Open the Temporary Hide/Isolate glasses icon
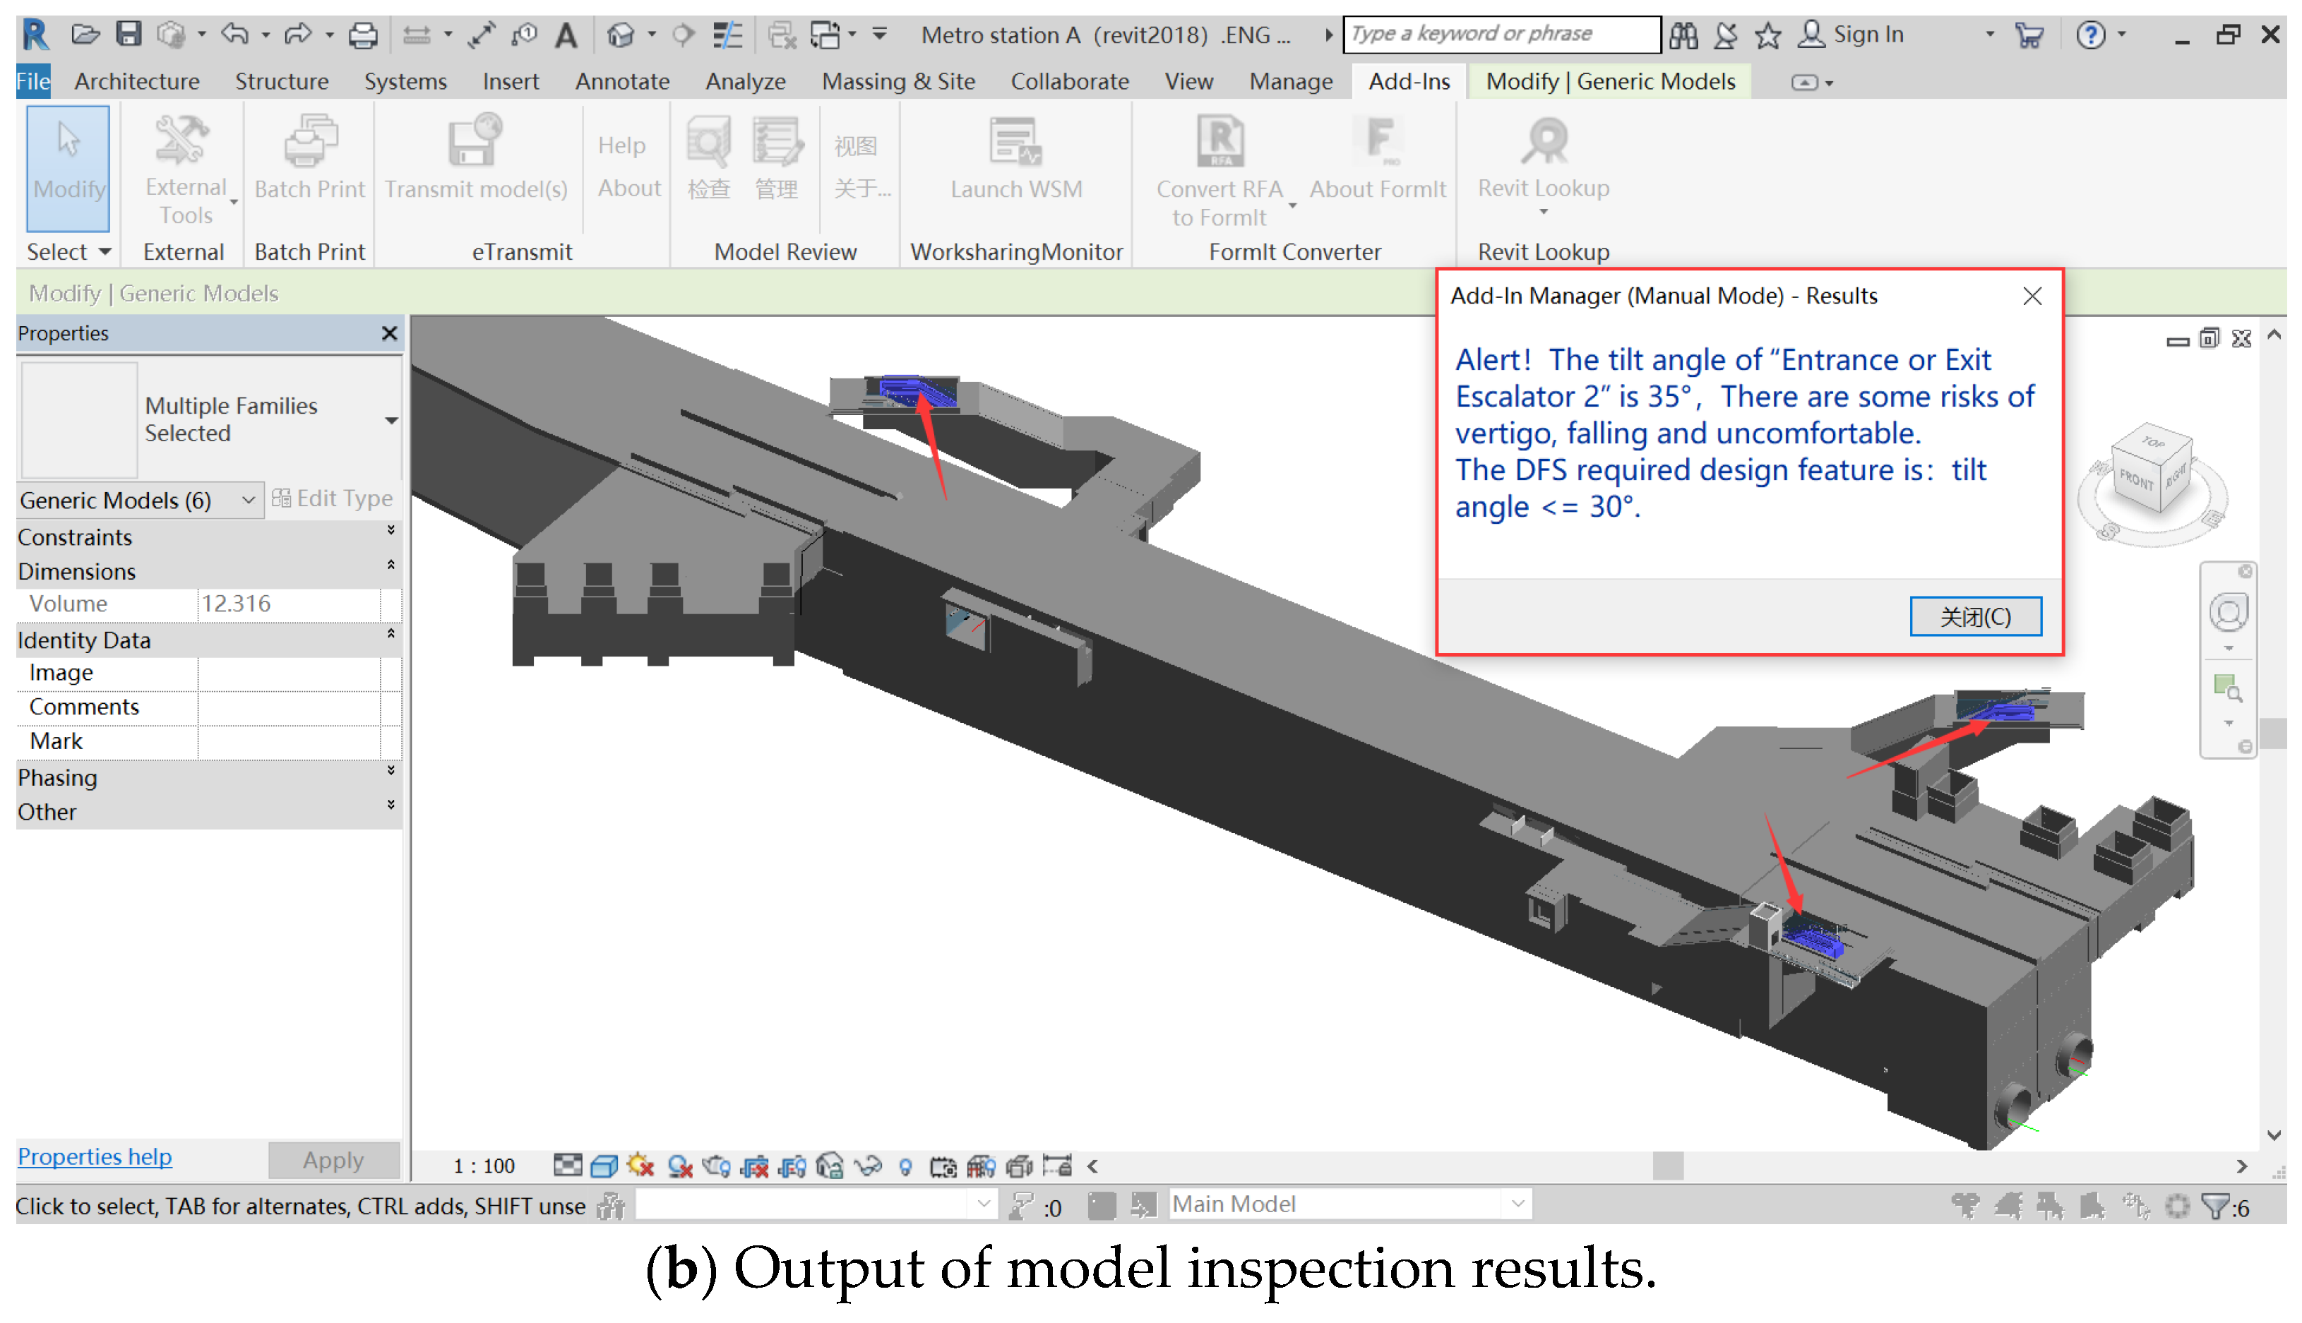This screenshot has width=2302, height=1323. point(868,1166)
